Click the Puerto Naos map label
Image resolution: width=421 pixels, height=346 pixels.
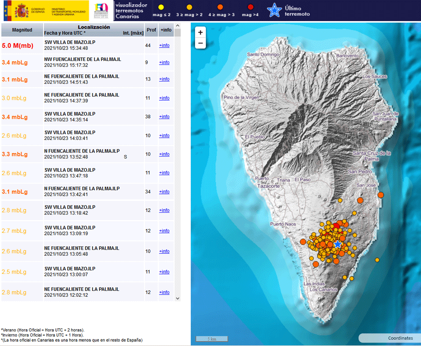[x=283, y=224]
